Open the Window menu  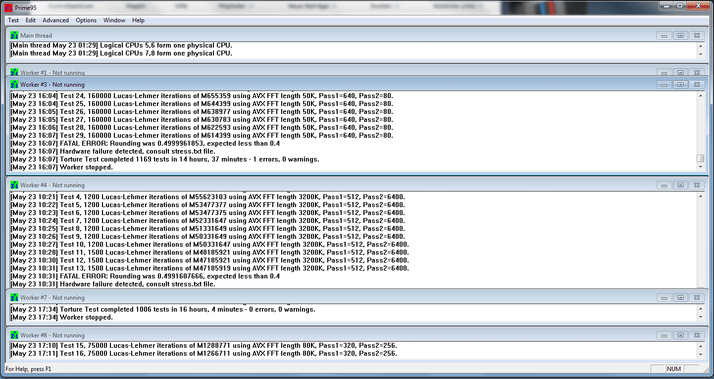coord(114,20)
